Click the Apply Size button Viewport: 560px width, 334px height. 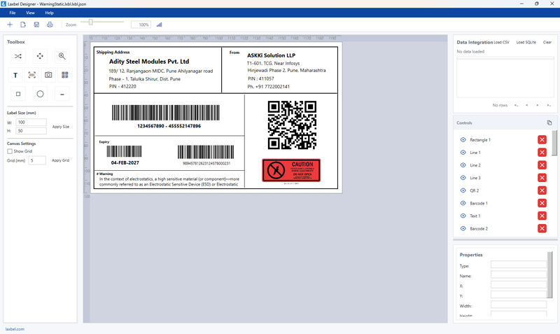[61, 127]
